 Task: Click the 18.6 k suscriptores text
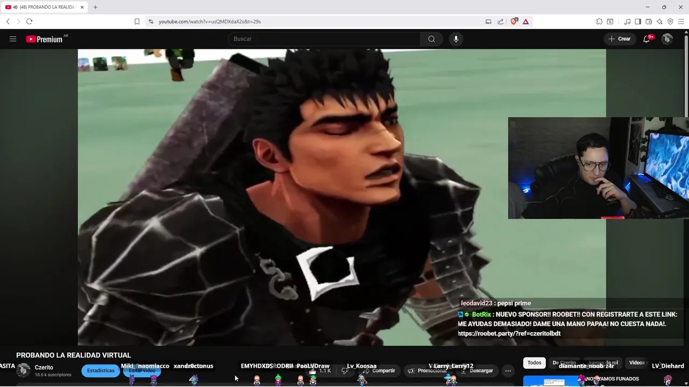pos(53,375)
